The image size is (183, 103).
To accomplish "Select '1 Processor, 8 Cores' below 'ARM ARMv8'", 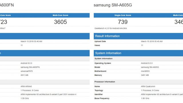I will point(29,90).
